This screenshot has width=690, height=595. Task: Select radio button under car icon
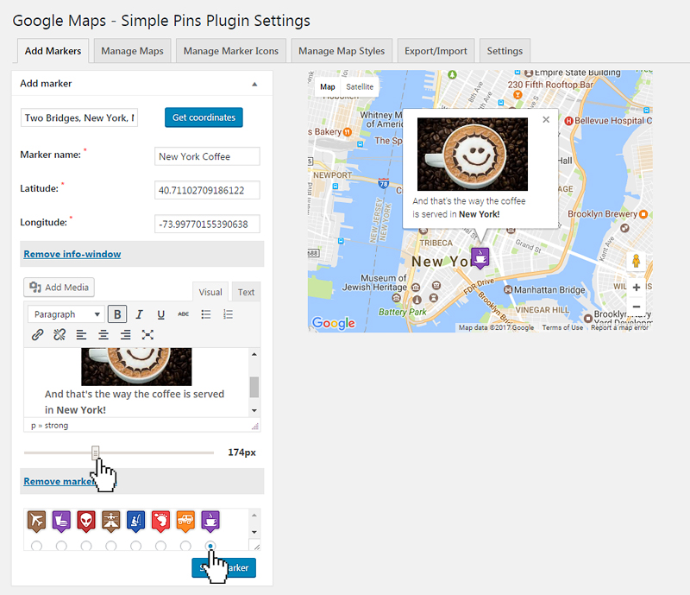[x=185, y=546]
